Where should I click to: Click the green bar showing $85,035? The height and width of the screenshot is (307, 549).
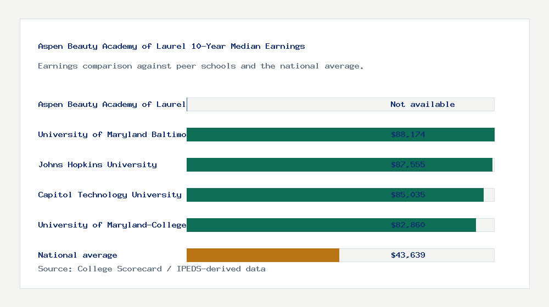tap(335, 195)
